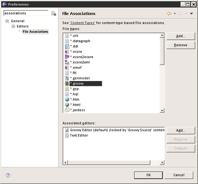Open the help question mark icon

tap(8, 175)
